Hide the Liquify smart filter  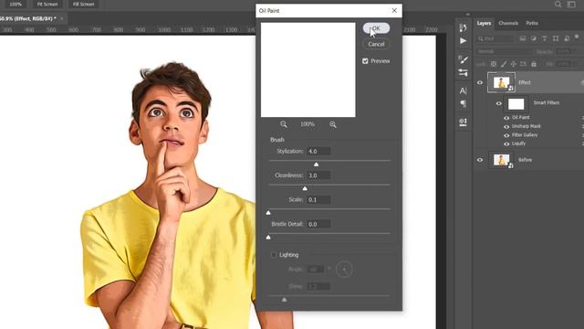506,143
